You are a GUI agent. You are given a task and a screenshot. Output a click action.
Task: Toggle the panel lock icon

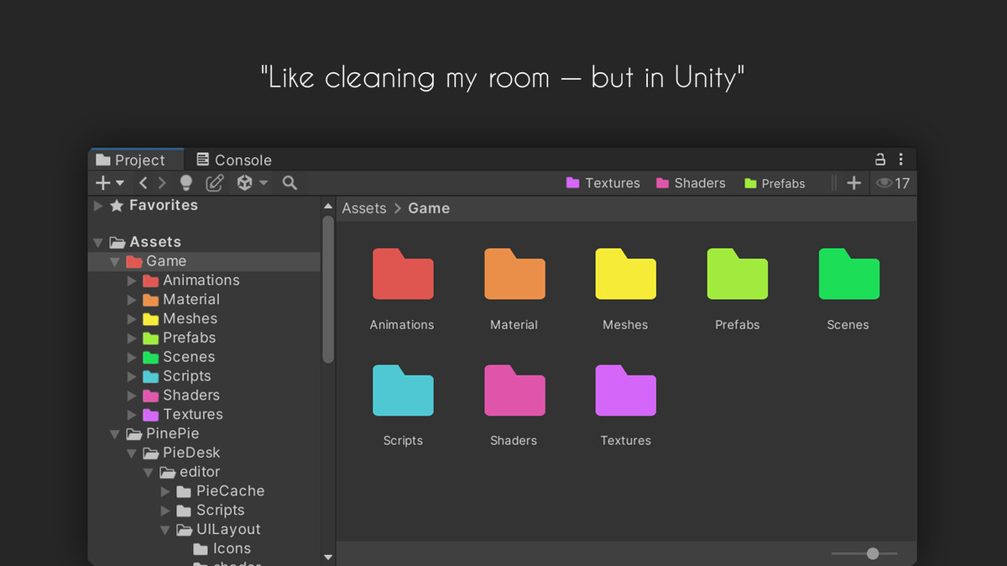[x=880, y=160]
